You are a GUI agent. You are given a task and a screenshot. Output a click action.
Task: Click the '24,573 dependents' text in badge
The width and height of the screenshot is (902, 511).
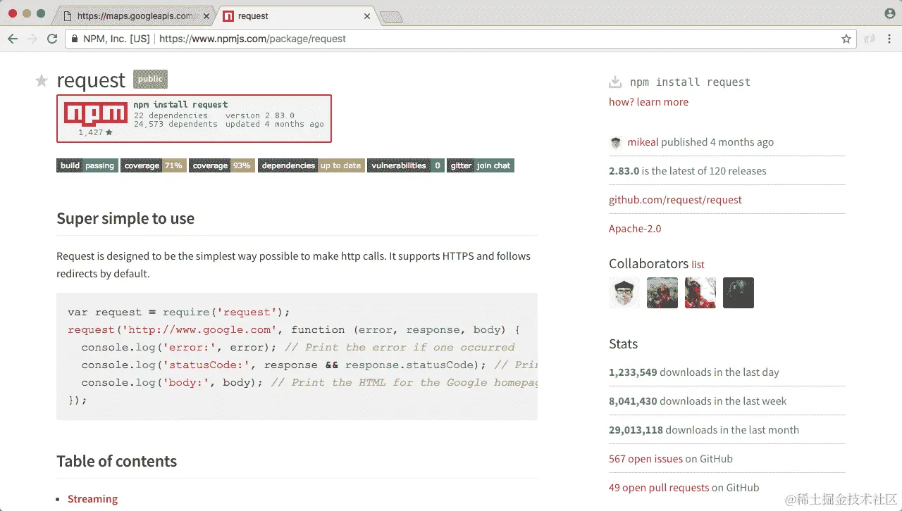(x=176, y=124)
